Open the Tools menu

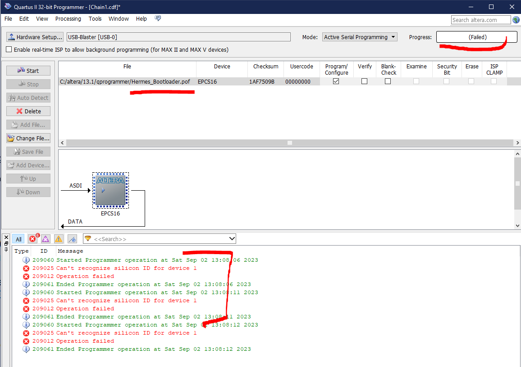(x=95, y=19)
